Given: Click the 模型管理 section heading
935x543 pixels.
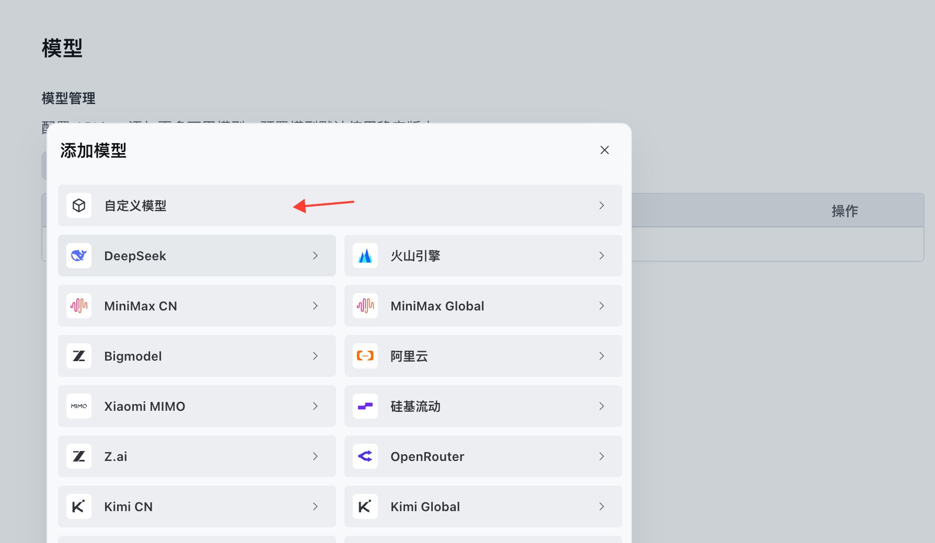Looking at the screenshot, I should point(68,98).
